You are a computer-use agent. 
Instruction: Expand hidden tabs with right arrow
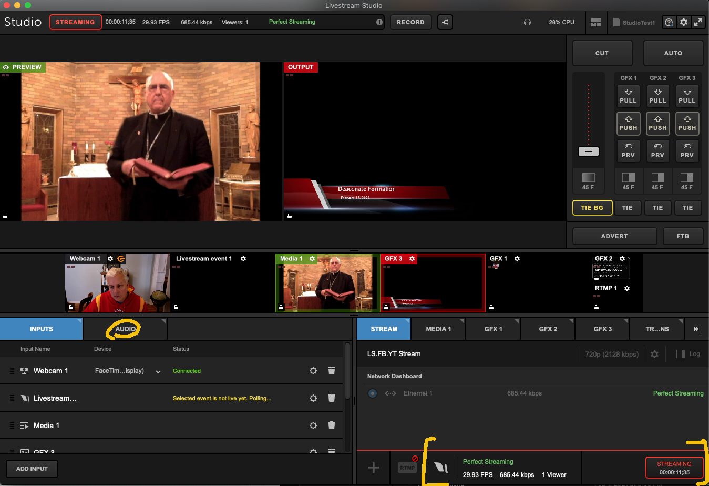click(696, 329)
